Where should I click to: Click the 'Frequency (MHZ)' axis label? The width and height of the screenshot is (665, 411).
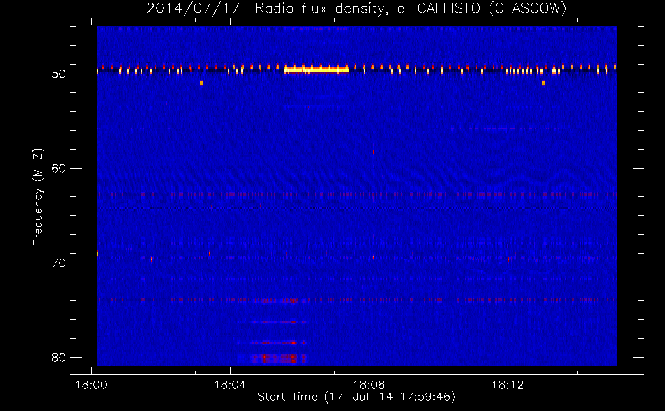coord(37,197)
